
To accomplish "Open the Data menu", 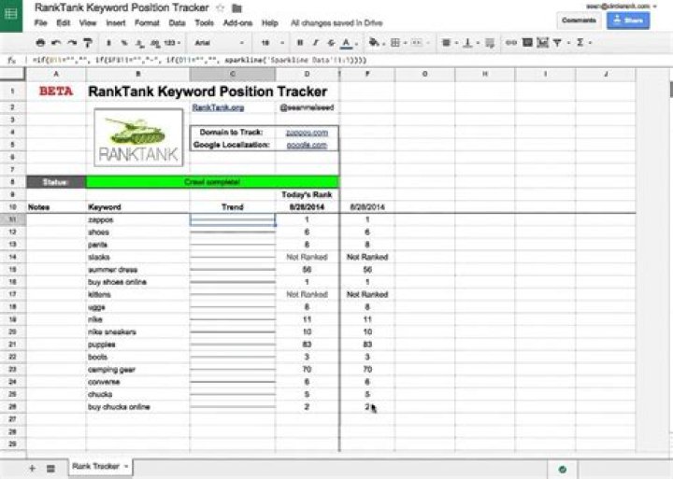I will (x=177, y=22).
